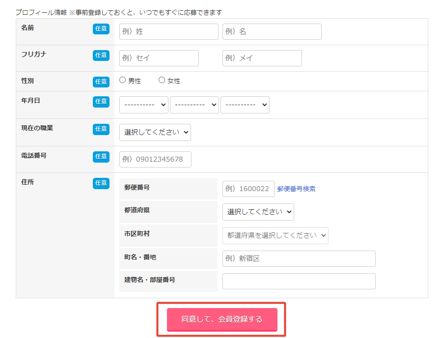Click the 町名・番地 street address field

tap(299, 258)
